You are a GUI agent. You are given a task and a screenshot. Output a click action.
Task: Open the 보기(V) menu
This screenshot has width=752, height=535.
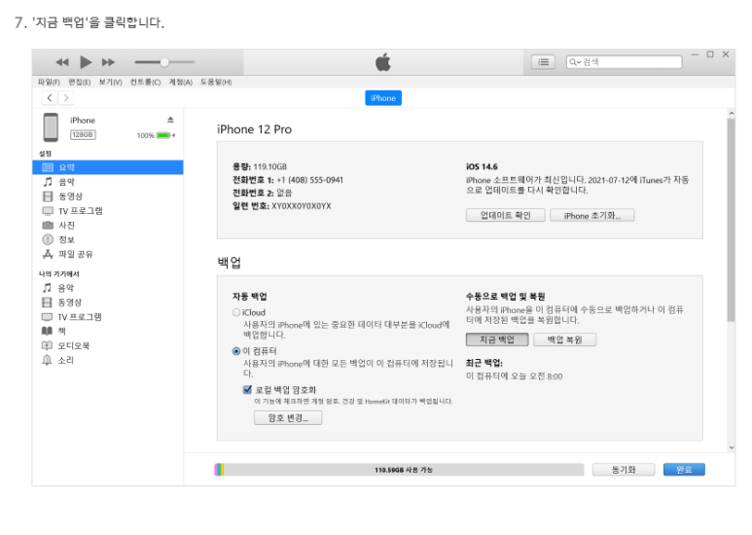[x=110, y=82]
